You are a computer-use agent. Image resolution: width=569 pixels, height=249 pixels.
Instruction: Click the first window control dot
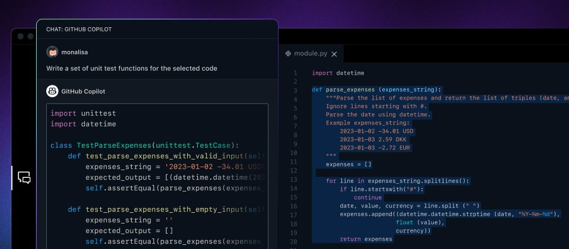point(20,36)
